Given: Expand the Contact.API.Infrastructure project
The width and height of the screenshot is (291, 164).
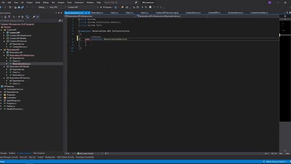Looking at the screenshot, I should tap(4, 36).
